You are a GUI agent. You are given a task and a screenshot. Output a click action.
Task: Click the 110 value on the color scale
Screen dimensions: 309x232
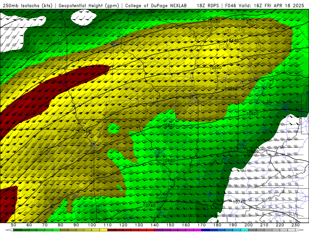[108, 225]
